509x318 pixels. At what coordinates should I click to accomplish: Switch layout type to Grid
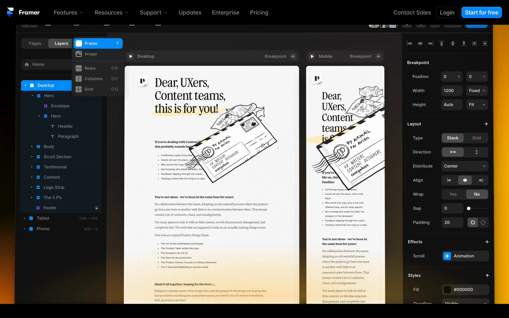coord(476,138)
